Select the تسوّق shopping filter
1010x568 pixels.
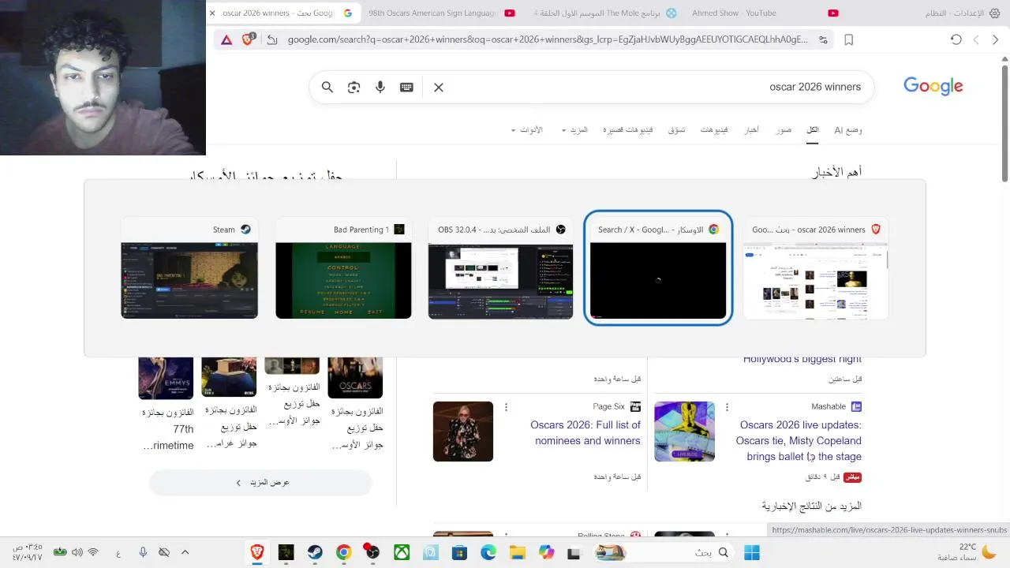677,130
